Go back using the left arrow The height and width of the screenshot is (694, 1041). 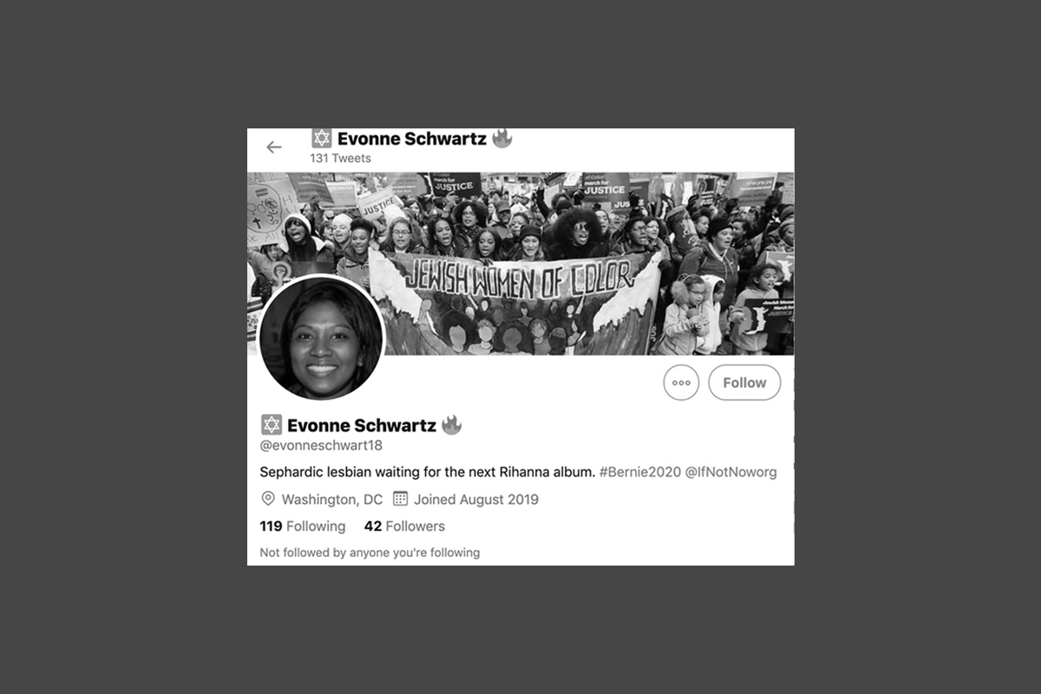[x=274, y=147]
